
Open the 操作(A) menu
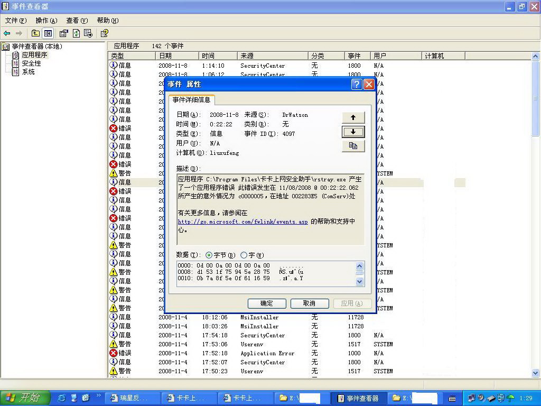coord(46,21)
